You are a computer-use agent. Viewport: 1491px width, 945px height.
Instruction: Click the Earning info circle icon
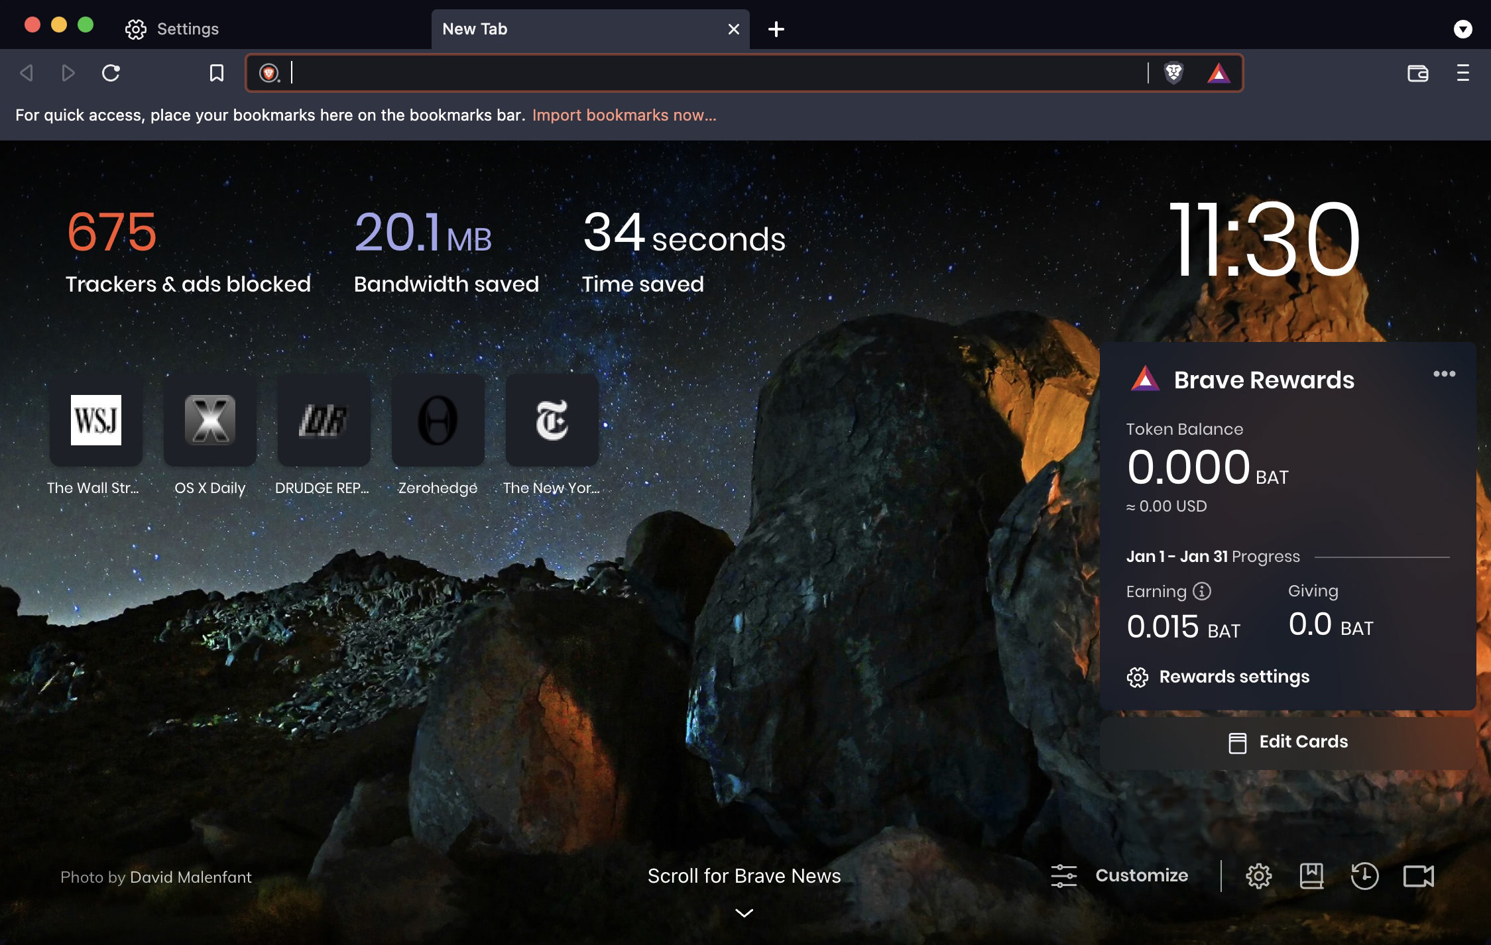click(x=1202, y=590)
